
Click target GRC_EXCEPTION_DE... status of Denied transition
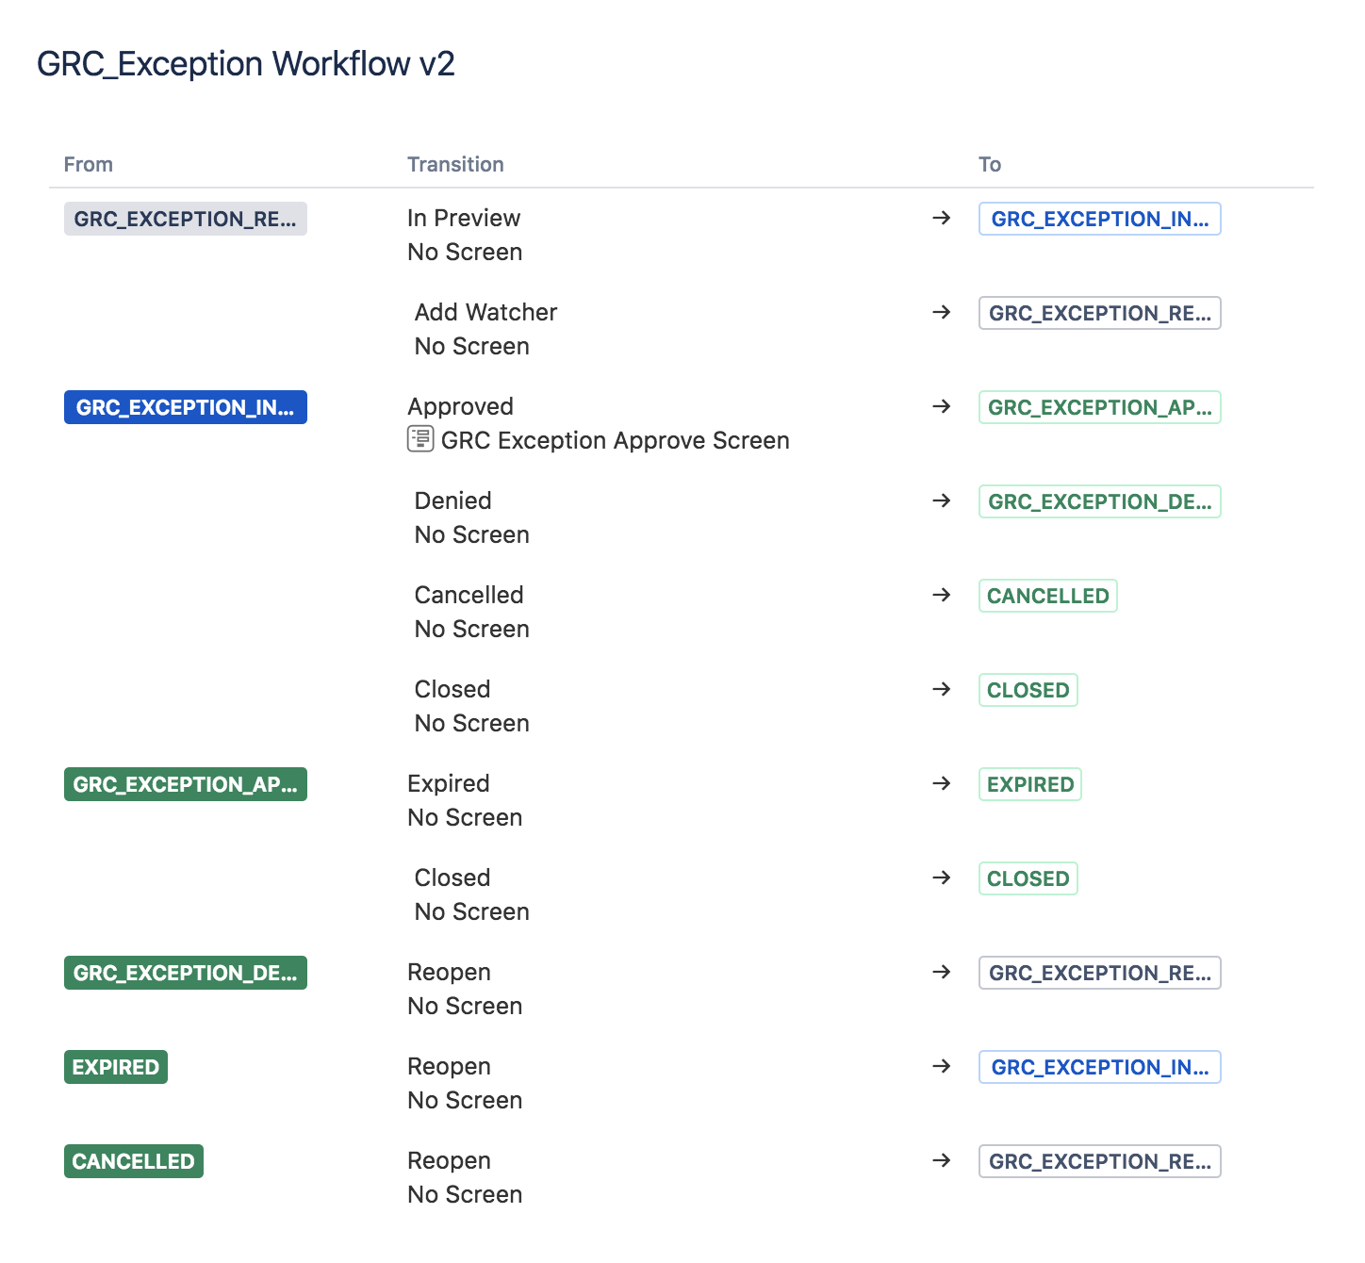[1100, 501]
